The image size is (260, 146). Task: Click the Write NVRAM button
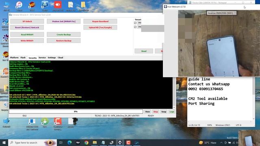point(27,41)
